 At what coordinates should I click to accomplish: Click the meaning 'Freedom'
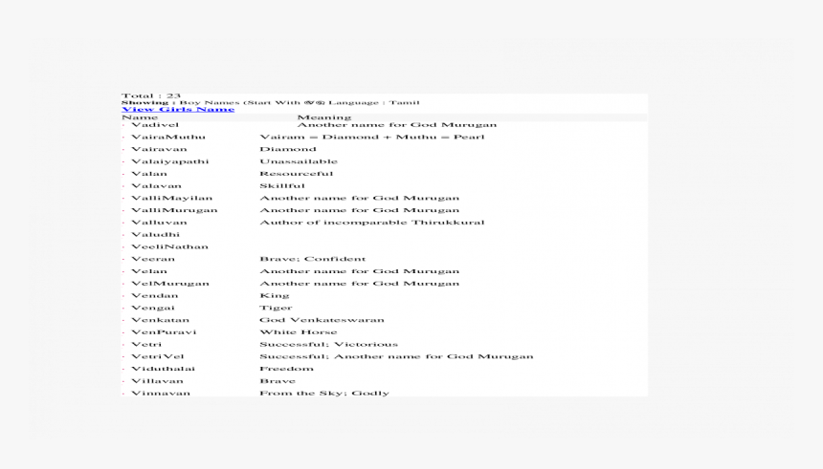point(286,369)
